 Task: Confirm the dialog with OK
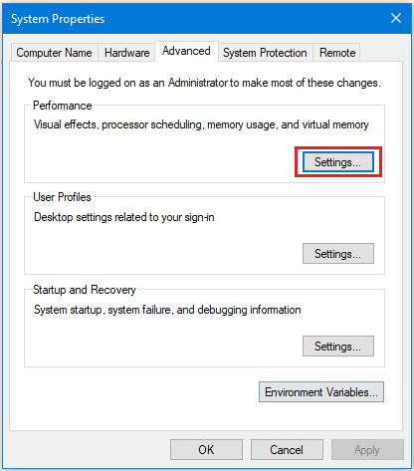click(206, 450)
